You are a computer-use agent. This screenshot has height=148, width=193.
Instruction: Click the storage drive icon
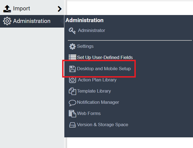click(x=73, y=125)
